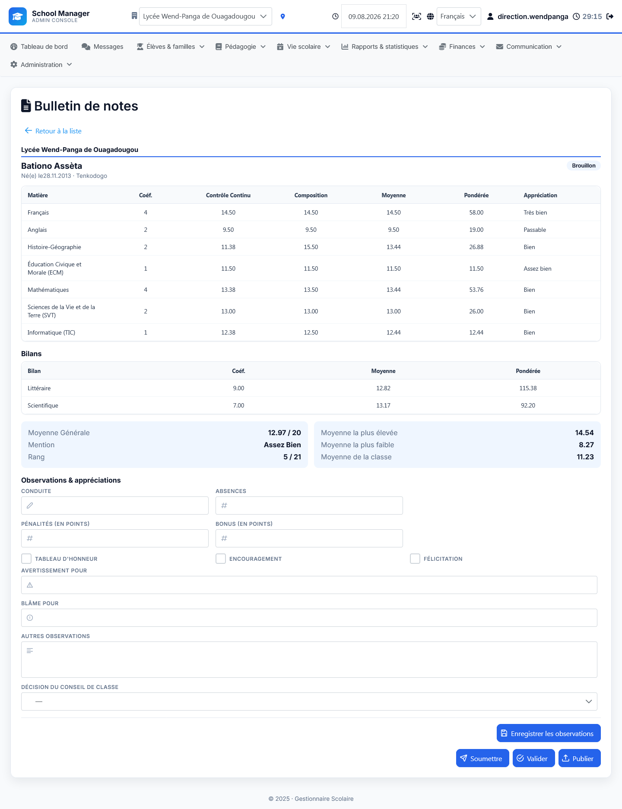
Task: Open the Finances menu
Action: coord(462,47)
